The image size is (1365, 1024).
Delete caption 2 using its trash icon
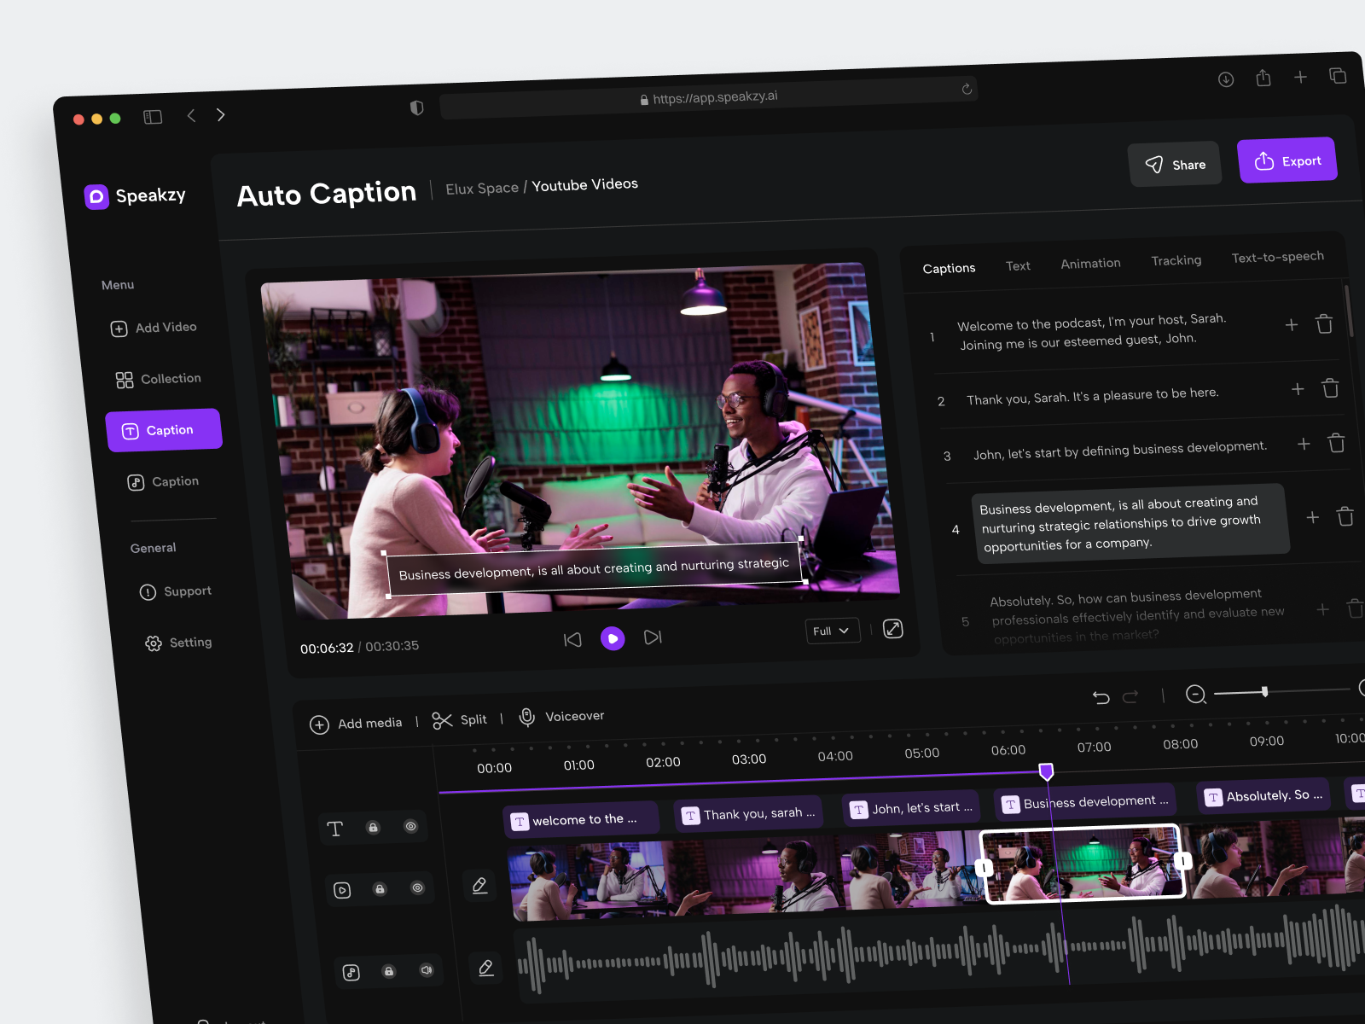point(1331,388)
